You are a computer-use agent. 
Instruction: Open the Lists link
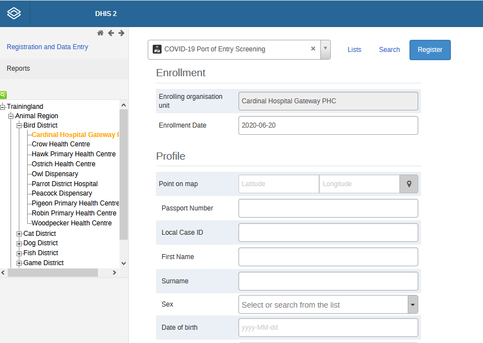354,50
